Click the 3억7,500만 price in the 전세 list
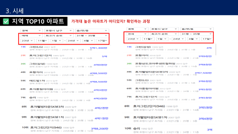 (x=203, y=73)
